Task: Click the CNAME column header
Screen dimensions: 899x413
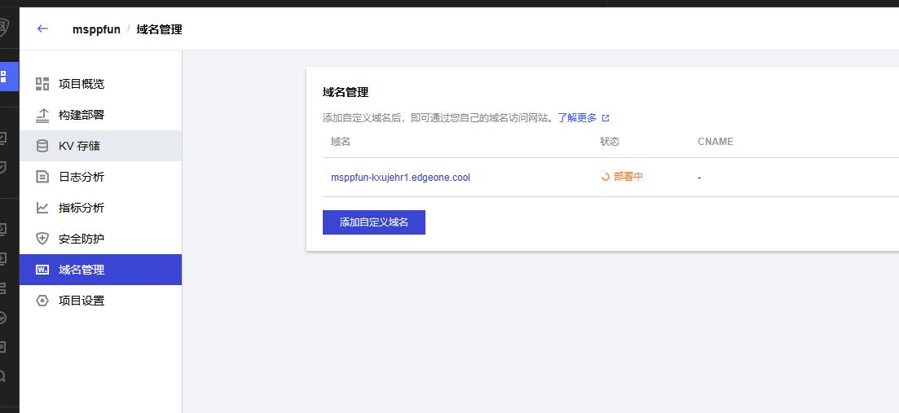Action: (x=716, y=142)
